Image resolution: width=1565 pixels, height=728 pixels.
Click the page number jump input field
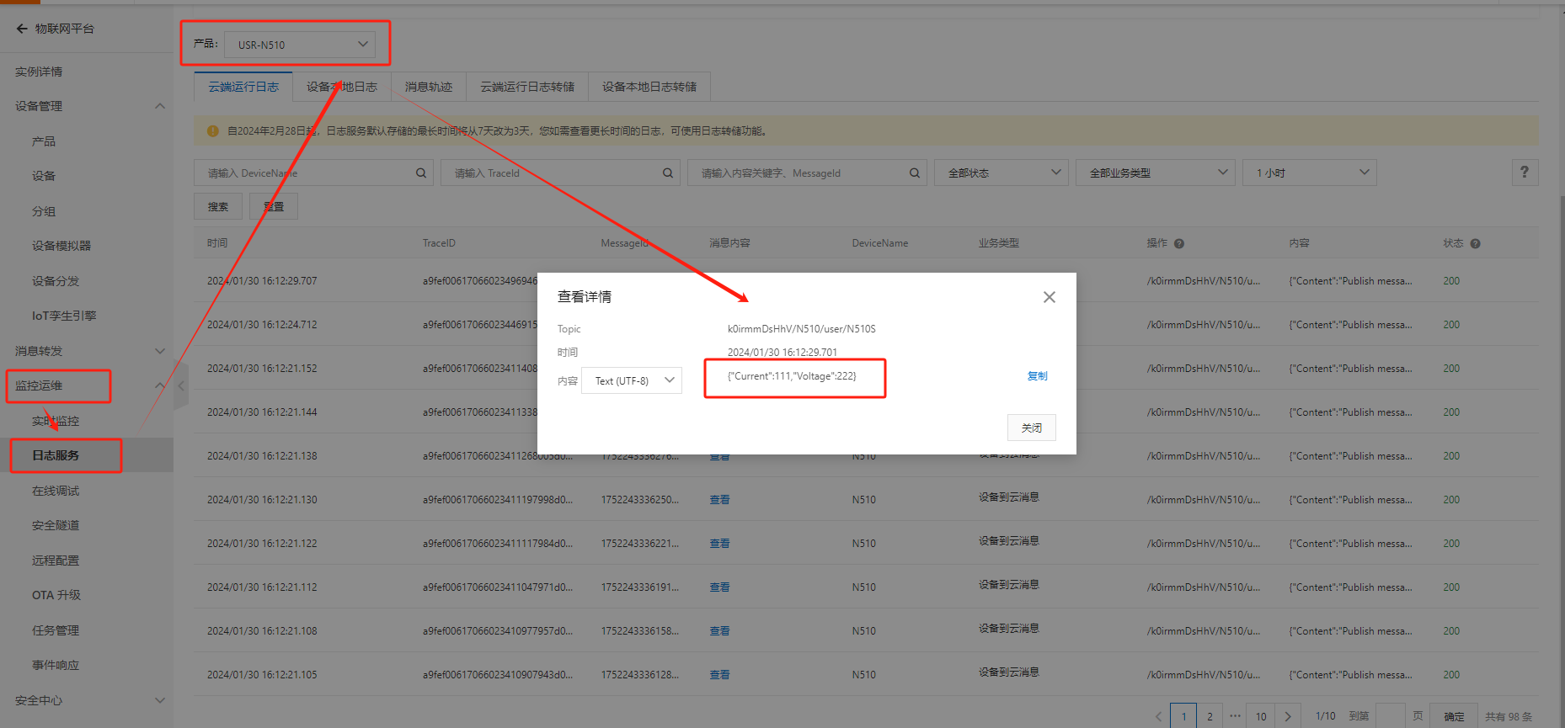[x=1390, y=716]
